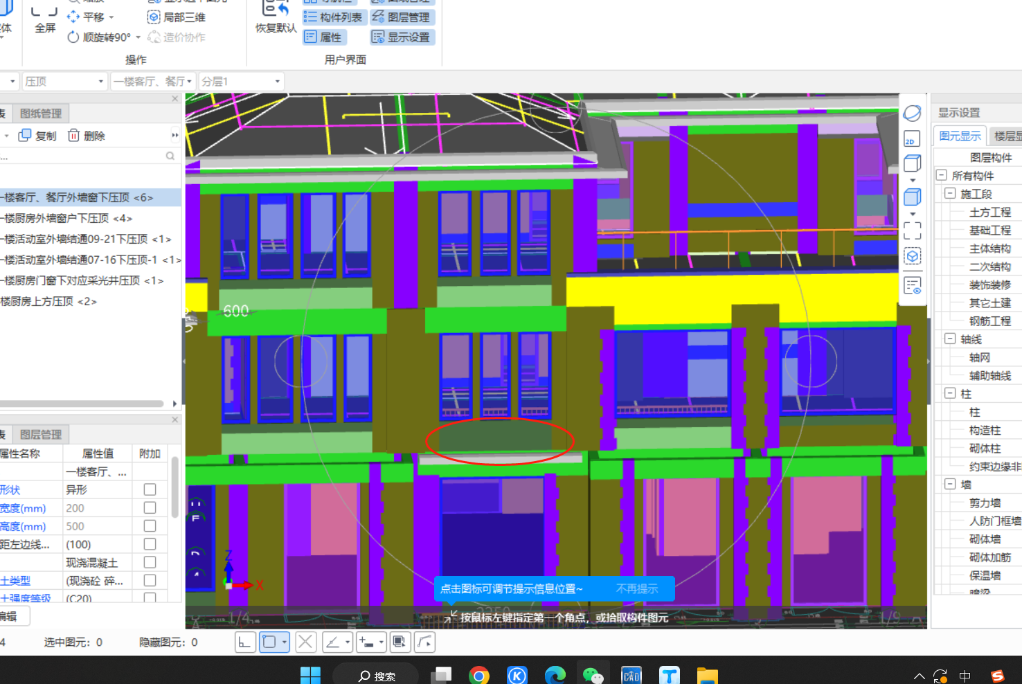Check the 附加 box for the (100) row
Screen dimensions: 1022x684
150,544
